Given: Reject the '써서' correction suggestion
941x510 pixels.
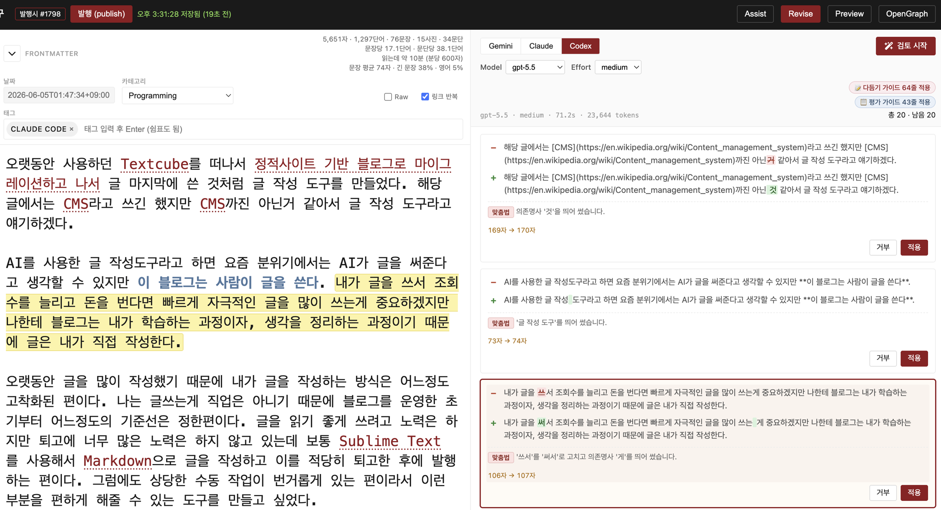Looking at the screenshot, I should 883,492.
